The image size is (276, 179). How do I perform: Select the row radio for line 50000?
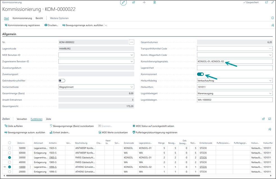click(x=10, y=148)
